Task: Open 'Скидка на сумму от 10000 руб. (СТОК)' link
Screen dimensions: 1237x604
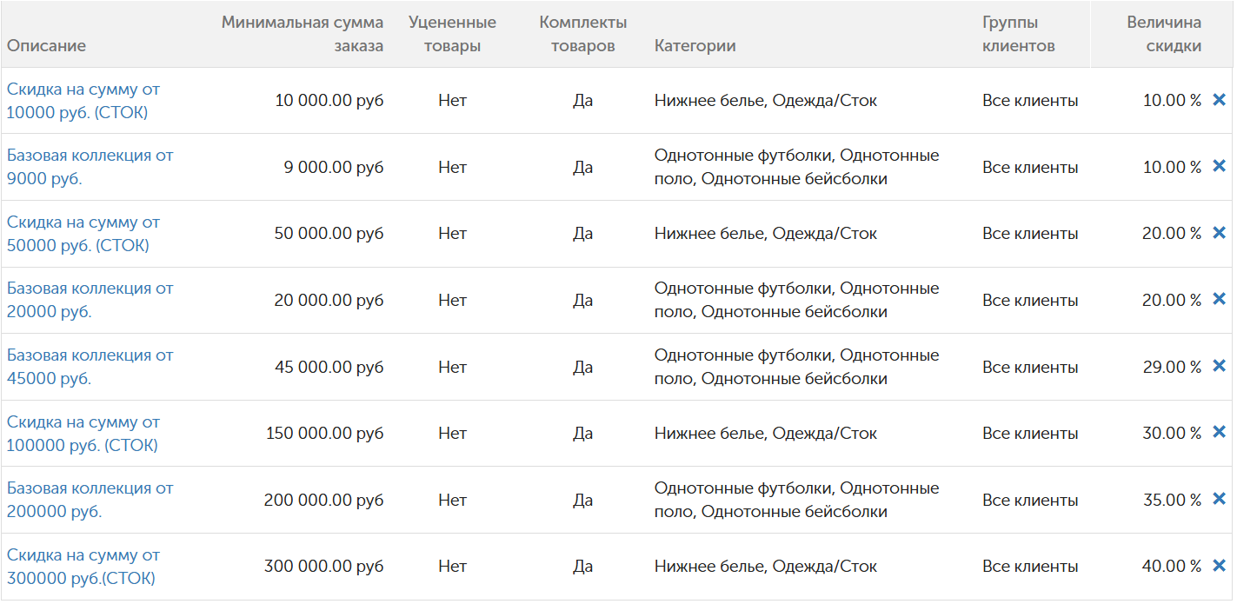Action: [x=83, y=101]
